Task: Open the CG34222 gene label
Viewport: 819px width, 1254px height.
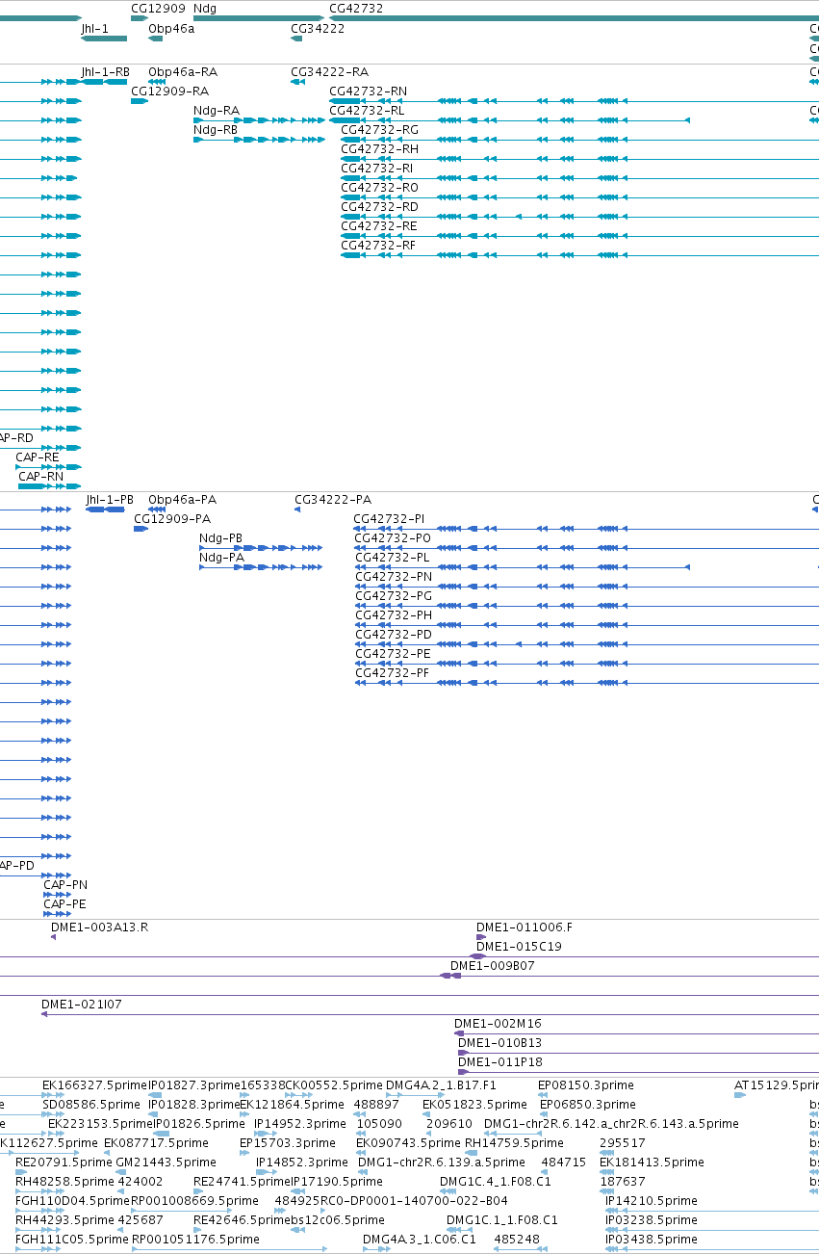Action: pyautogui.click(x=318, y=29)
